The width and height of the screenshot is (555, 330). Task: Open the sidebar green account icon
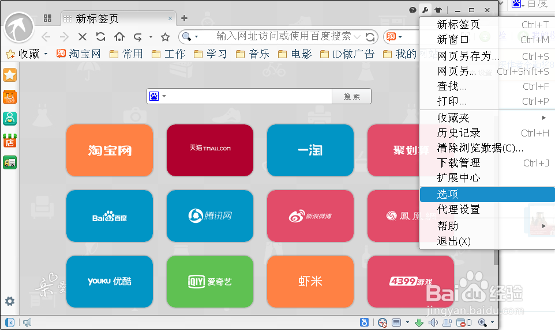(x=10, y=119)
